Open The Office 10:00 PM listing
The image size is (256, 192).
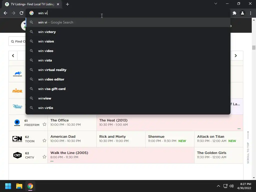(x=72, y=122)
